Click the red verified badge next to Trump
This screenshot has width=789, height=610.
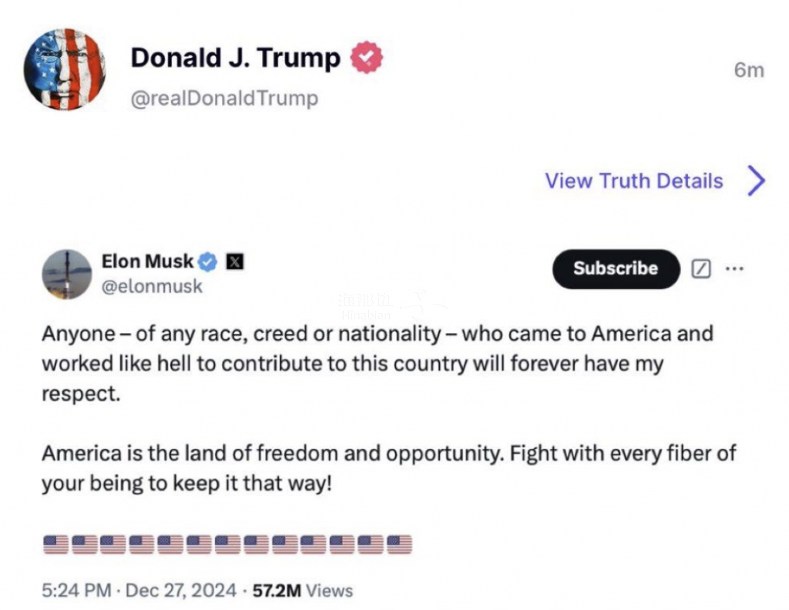click(x=366, y=57)
